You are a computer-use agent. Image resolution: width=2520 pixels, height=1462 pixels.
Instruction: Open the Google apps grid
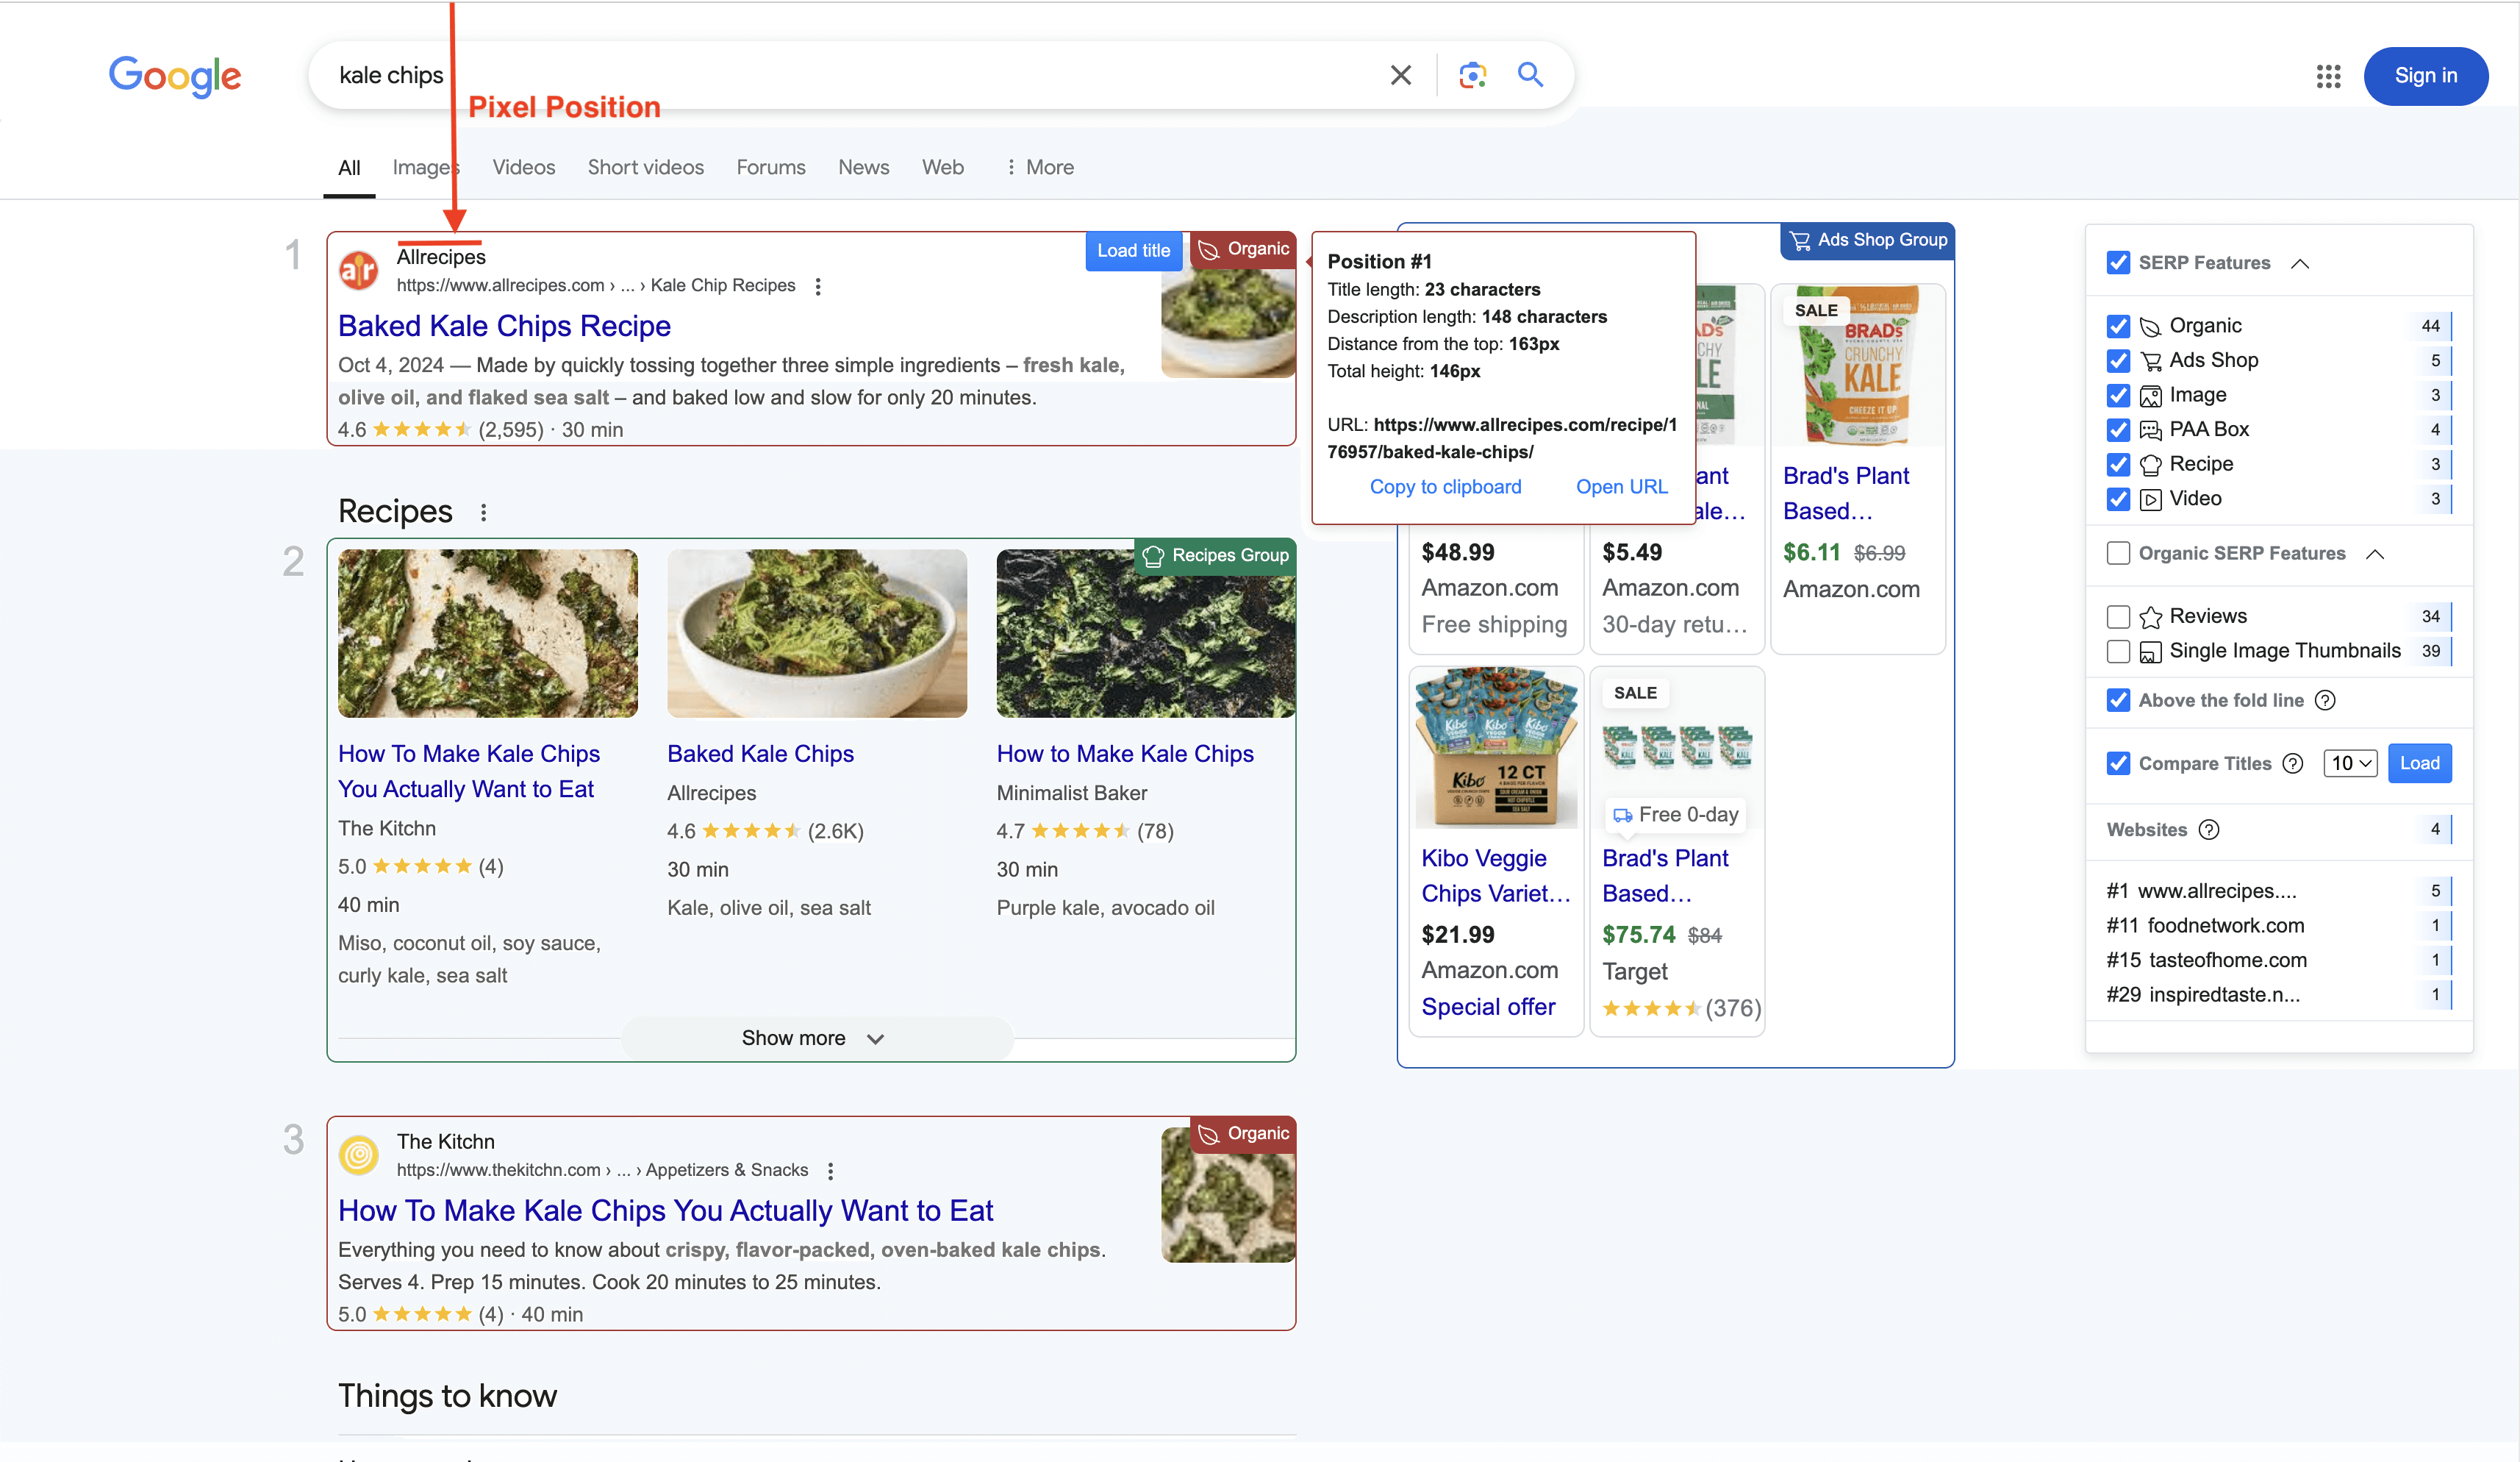(2328, 76)
